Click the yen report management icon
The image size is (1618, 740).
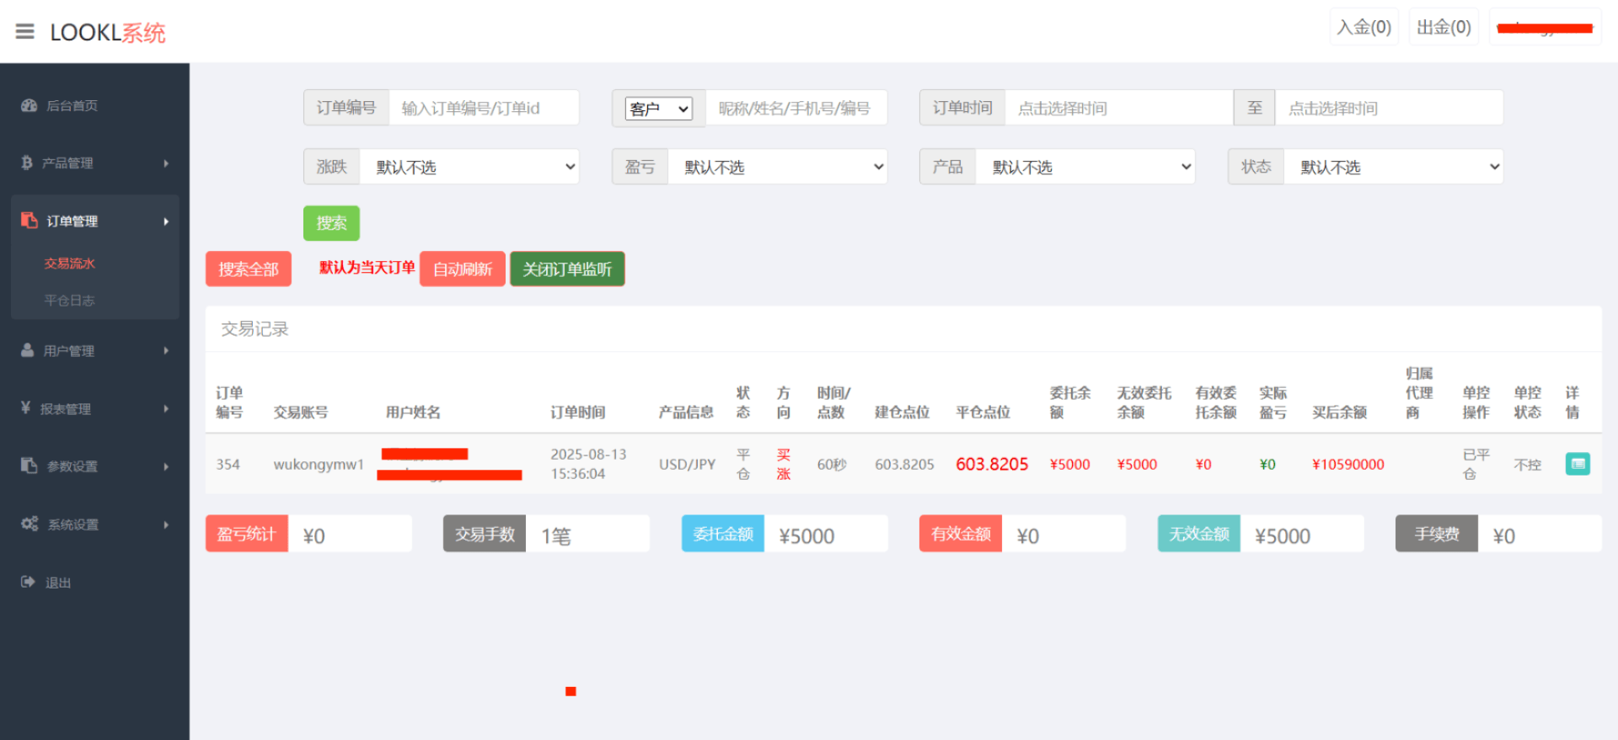[26, 408]
